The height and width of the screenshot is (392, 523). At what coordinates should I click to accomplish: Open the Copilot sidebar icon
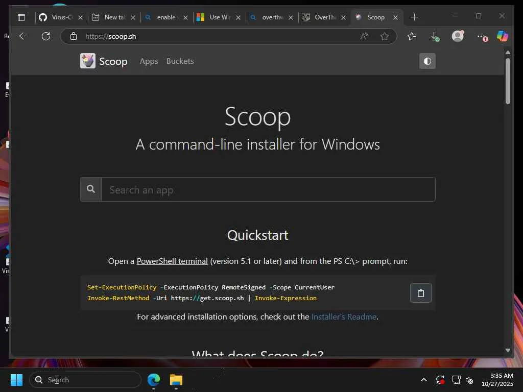click(x=503, y=36)
